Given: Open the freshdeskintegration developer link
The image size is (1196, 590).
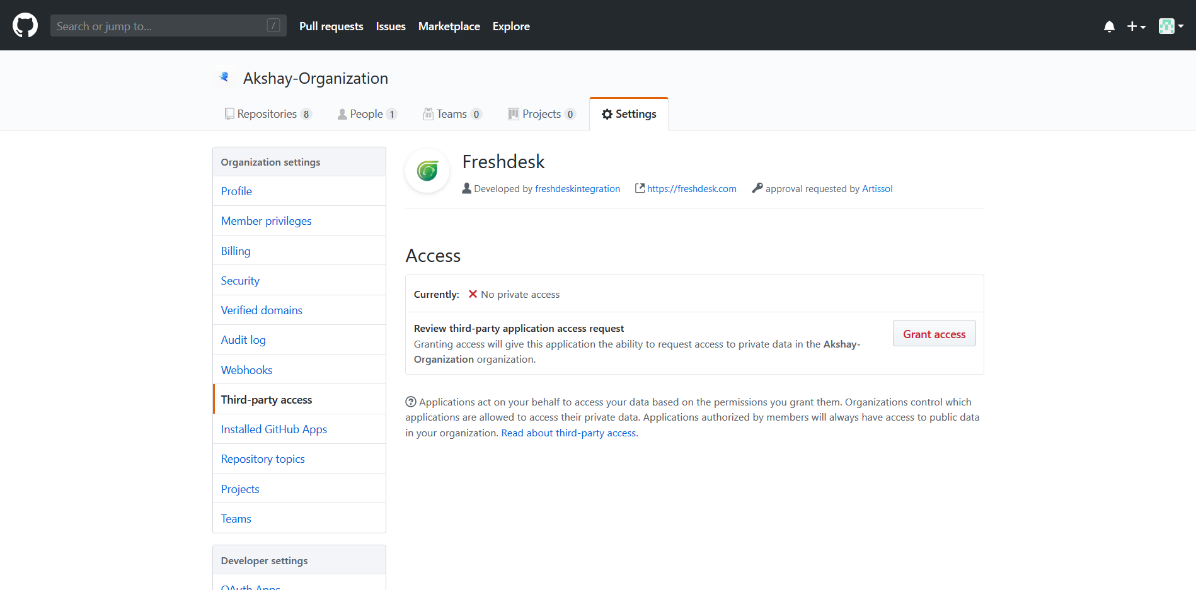Looking at the screenshot, I should click(x=577, y=189).
